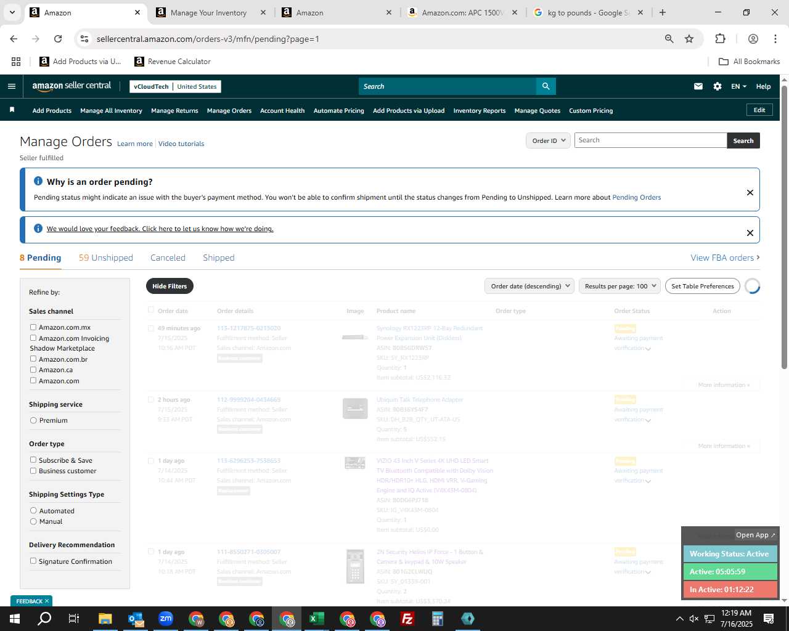Open Zoom from the taskbar

pyautogui.click(x=165, y=619)
